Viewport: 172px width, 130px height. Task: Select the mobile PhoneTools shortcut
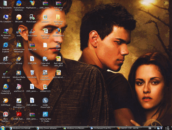coord(45,103)
